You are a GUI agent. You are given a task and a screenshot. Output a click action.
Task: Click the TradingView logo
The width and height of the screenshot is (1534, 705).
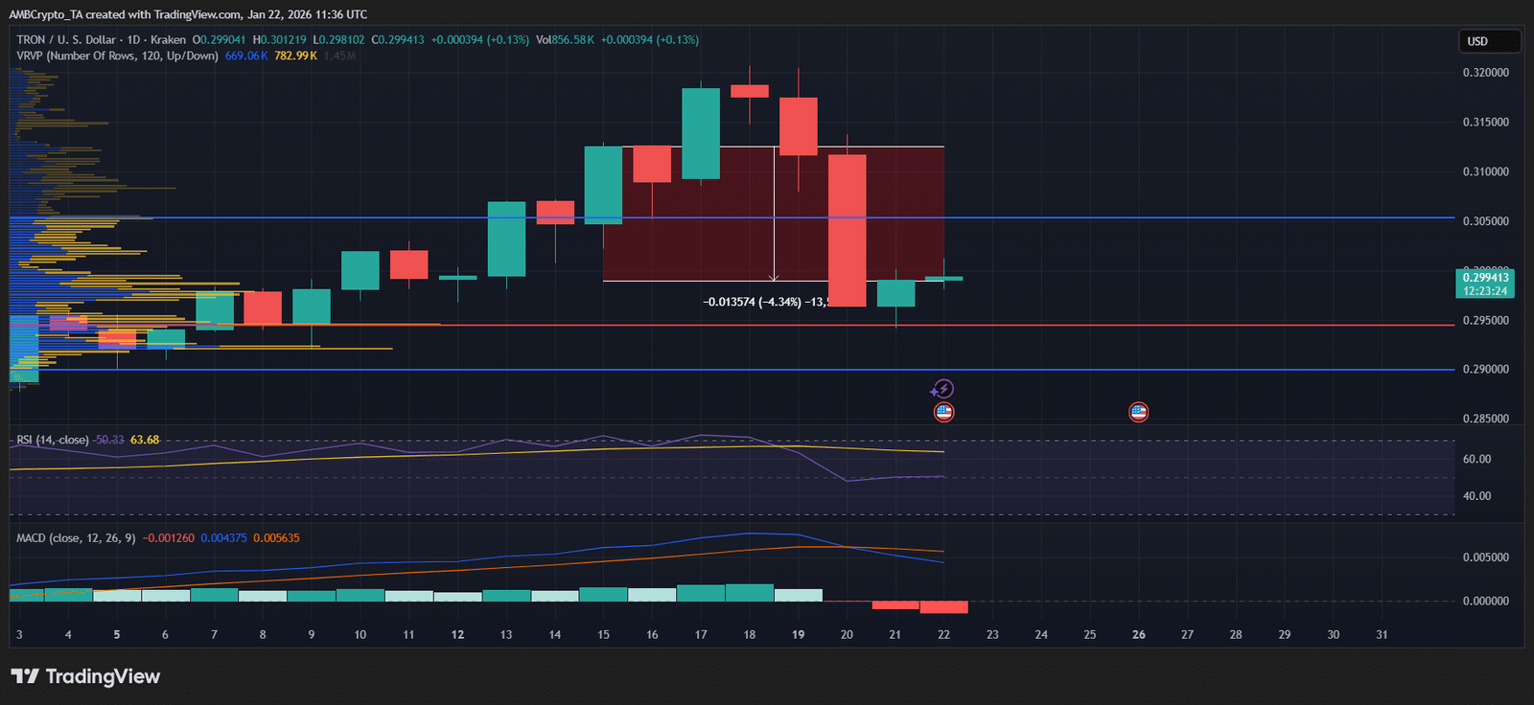[86, 676]
